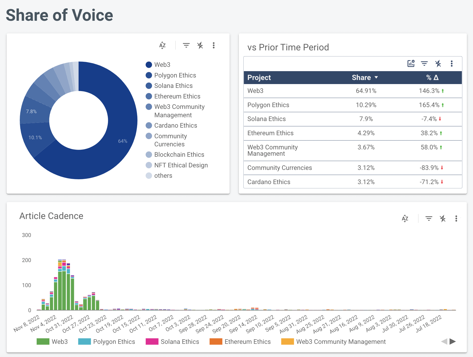This screenshot has height=357, width=473.
Task: Click 64.91% share value
Action: (366, 91)
